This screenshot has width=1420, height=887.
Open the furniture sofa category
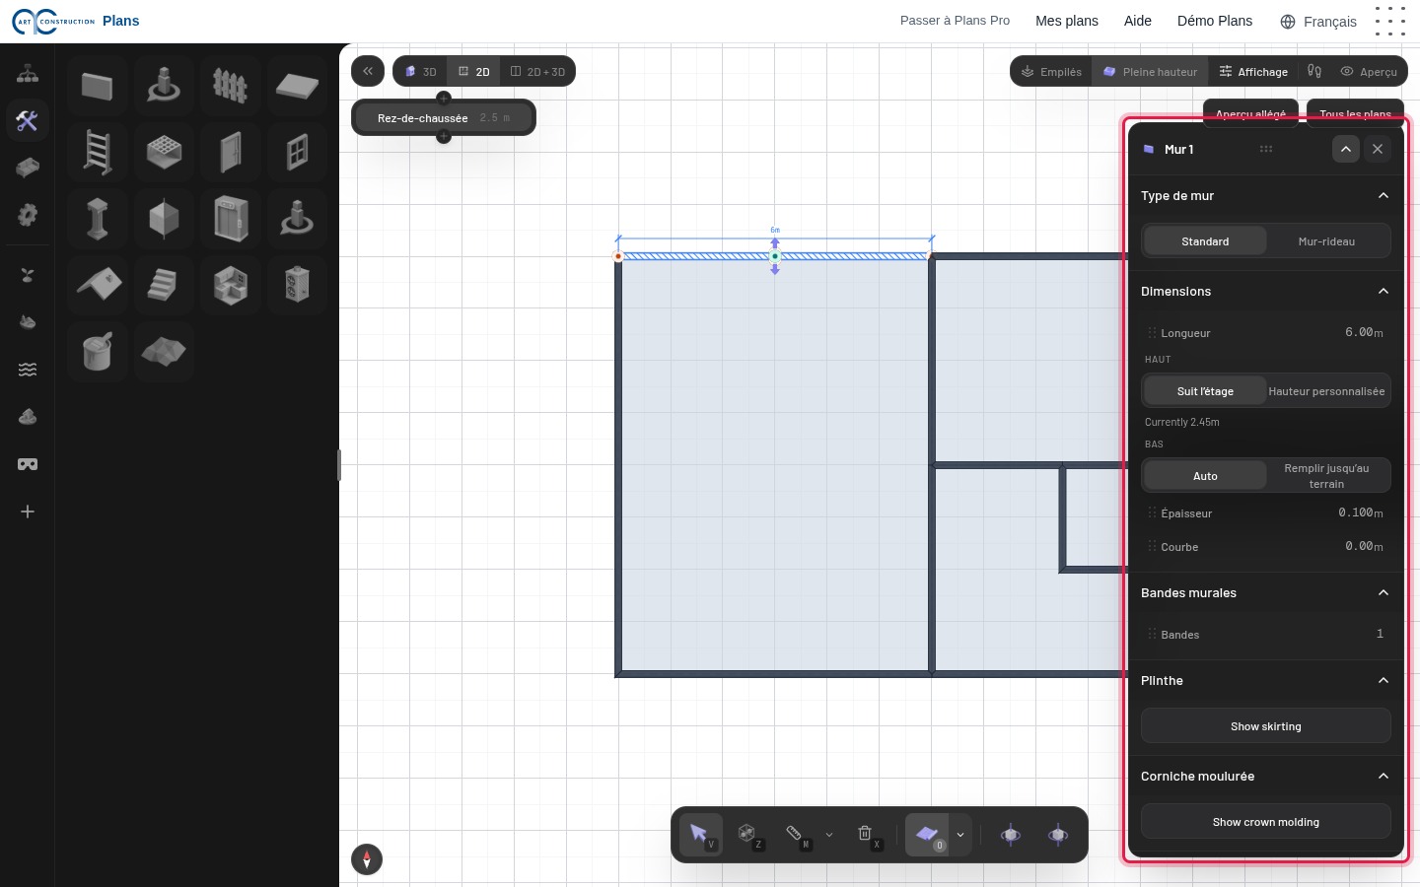tap(28, 168)
